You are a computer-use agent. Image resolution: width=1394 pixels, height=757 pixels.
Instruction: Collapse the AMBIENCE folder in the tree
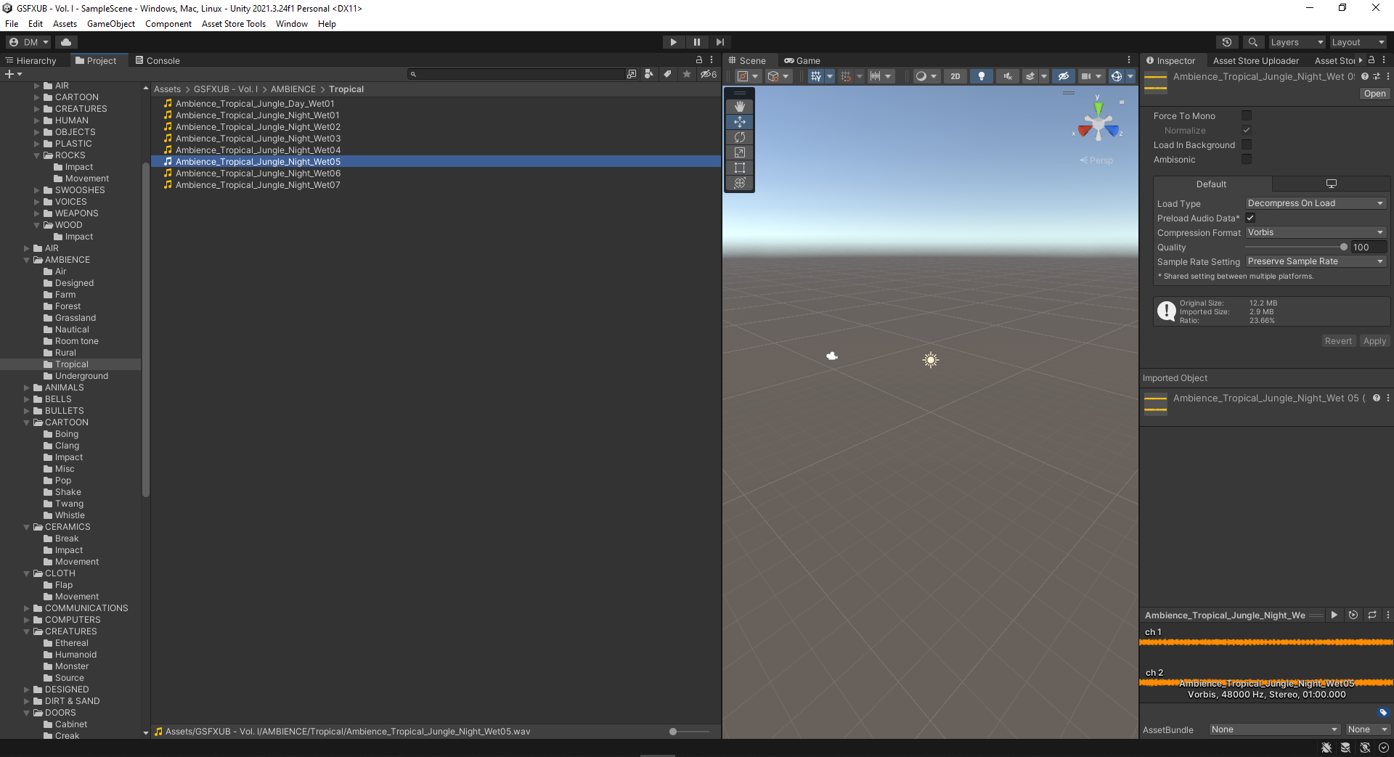(27, 260)
